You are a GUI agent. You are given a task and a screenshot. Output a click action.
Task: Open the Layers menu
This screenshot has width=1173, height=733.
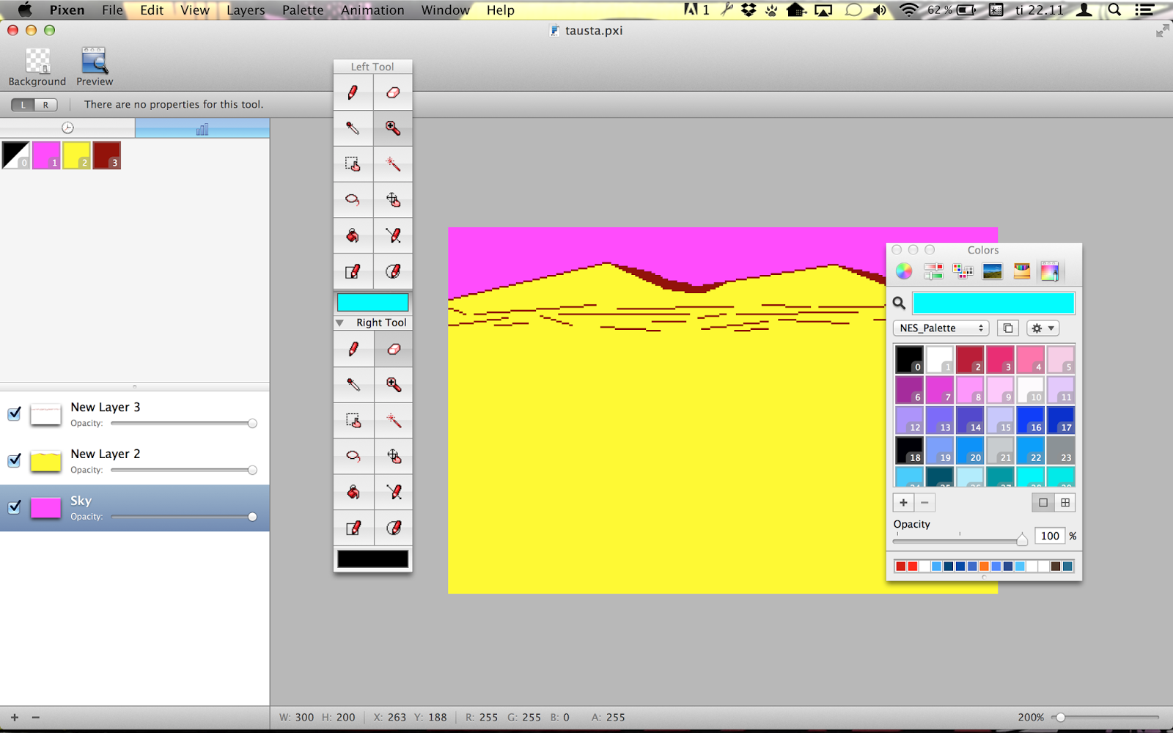(245, 10)
